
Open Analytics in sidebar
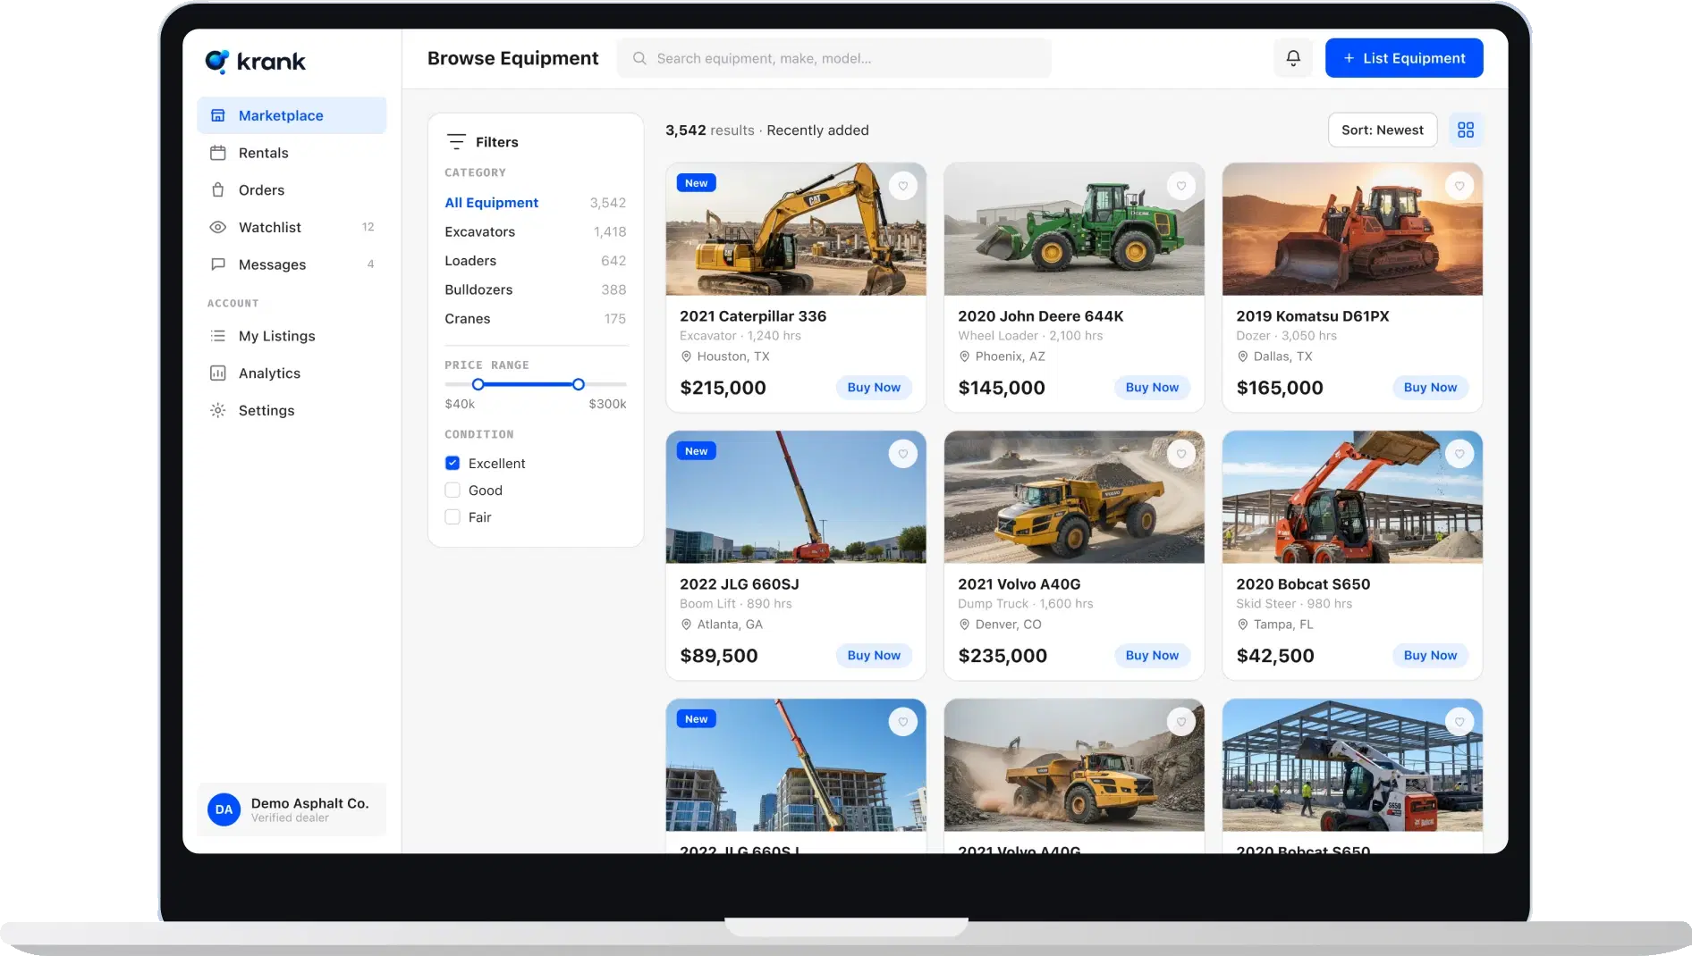click(292, 373)
